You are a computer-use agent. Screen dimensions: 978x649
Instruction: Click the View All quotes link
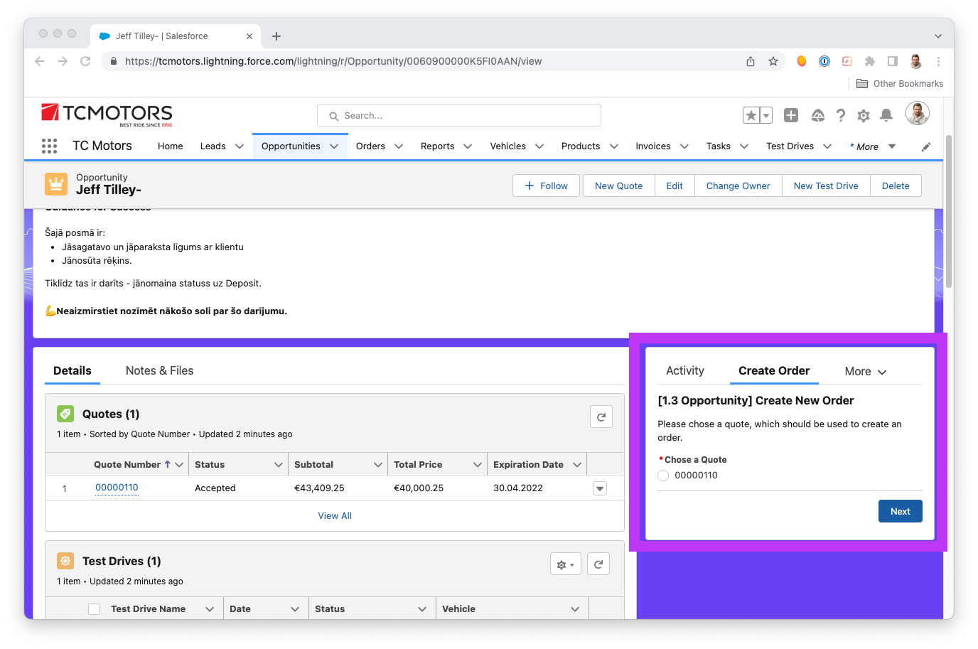[x=335, y=516]
